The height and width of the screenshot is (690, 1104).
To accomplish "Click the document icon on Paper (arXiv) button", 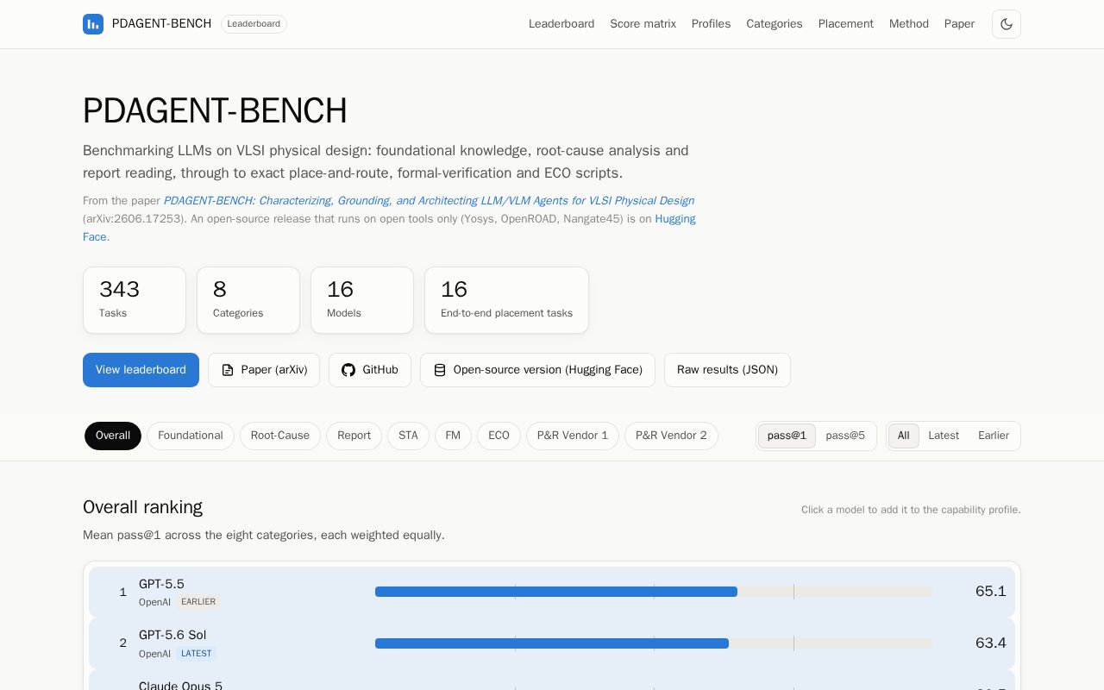I will [228, 370].
